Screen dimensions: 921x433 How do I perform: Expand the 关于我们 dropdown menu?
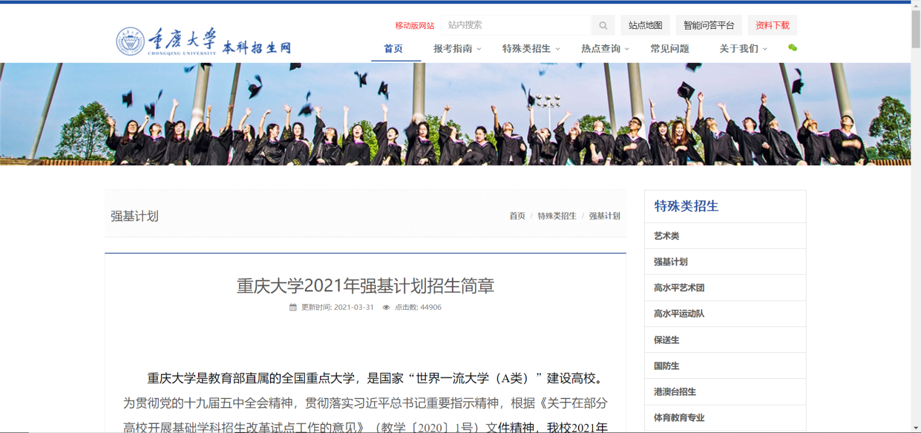tap(743, 49)
